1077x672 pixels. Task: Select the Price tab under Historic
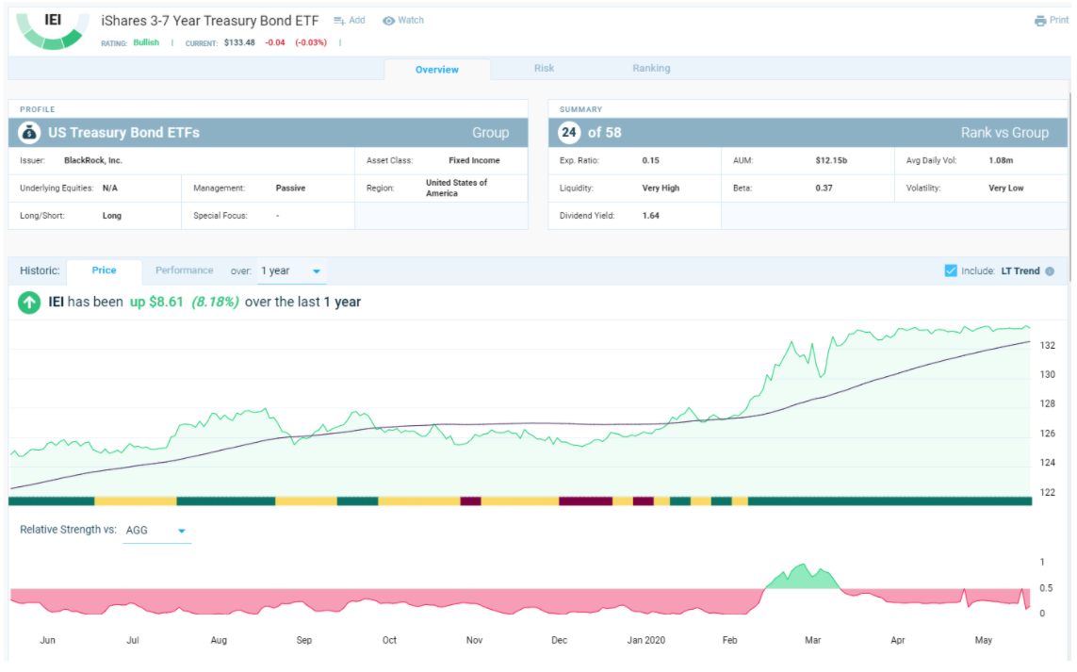pos(104,270)
